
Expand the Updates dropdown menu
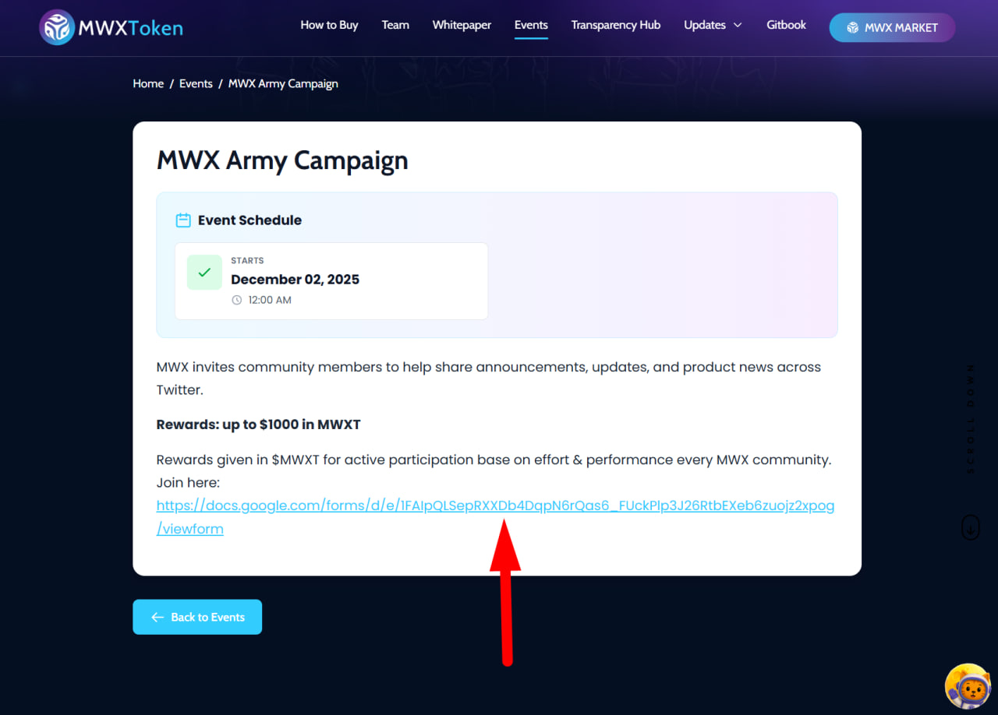(713, 25)
